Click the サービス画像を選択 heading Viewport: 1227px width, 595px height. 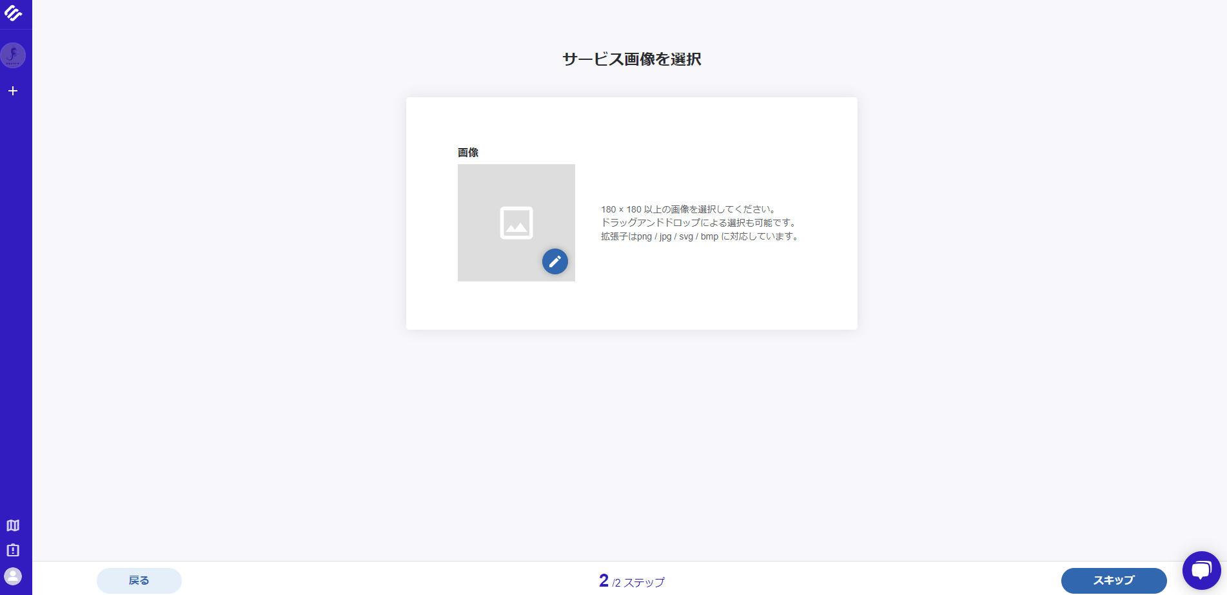(632, 59)
